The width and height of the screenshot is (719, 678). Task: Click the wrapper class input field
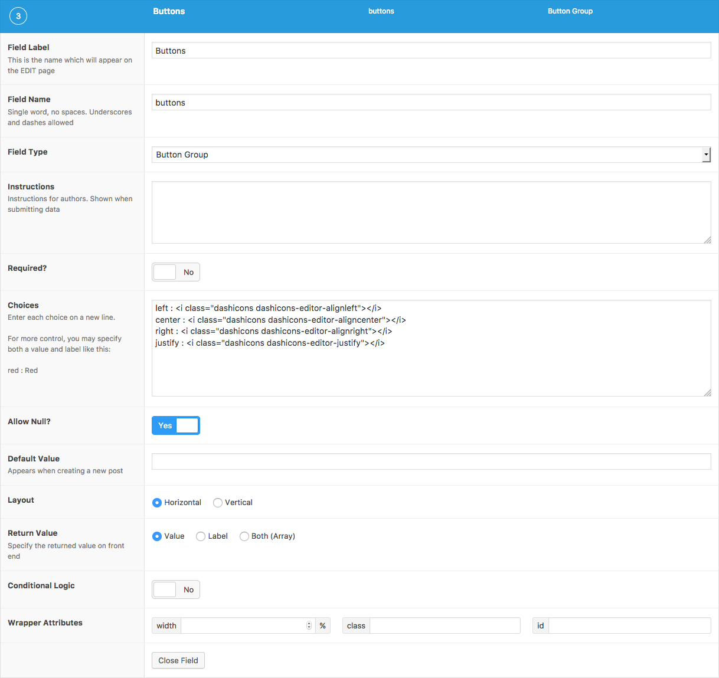point(445,625)
